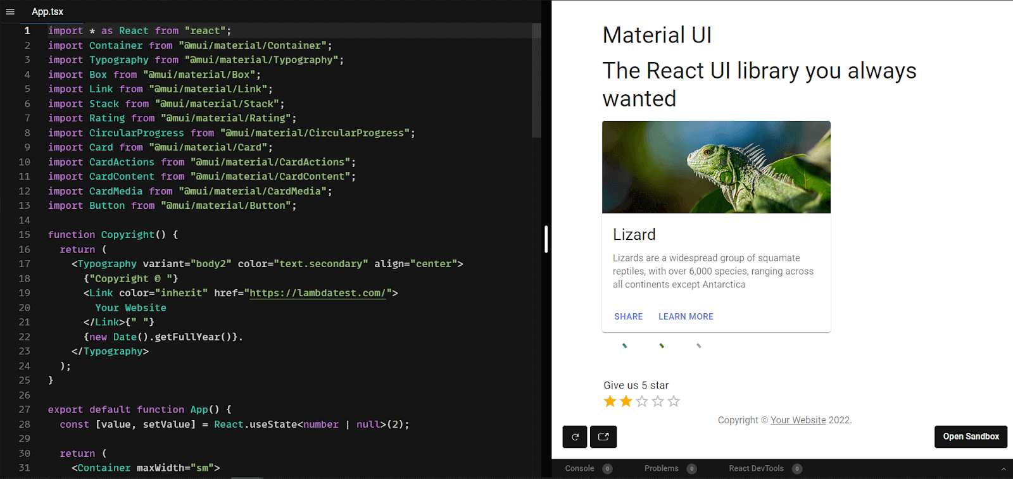Click the Open Sandbox button
This screenshot has width=1013, height=479.
click(971, 437)
